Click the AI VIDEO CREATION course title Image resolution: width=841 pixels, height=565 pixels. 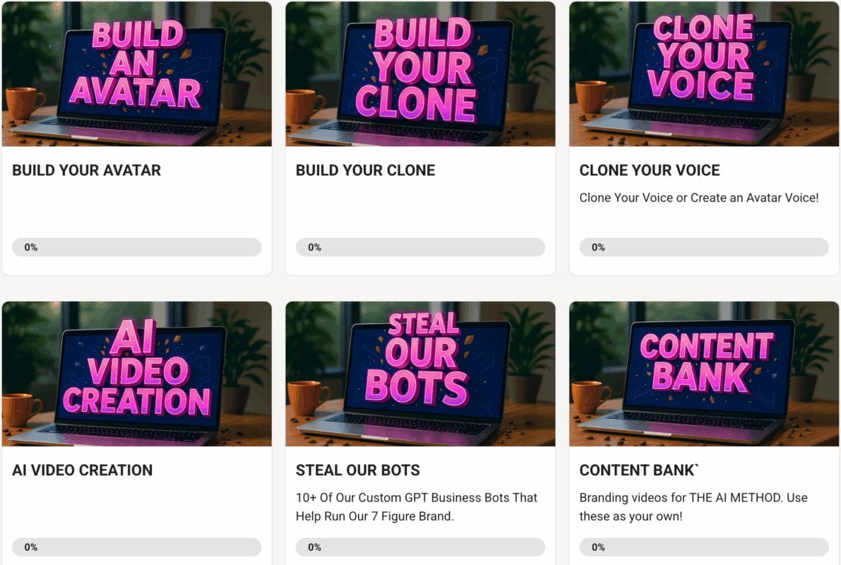[x=83, y=470]
